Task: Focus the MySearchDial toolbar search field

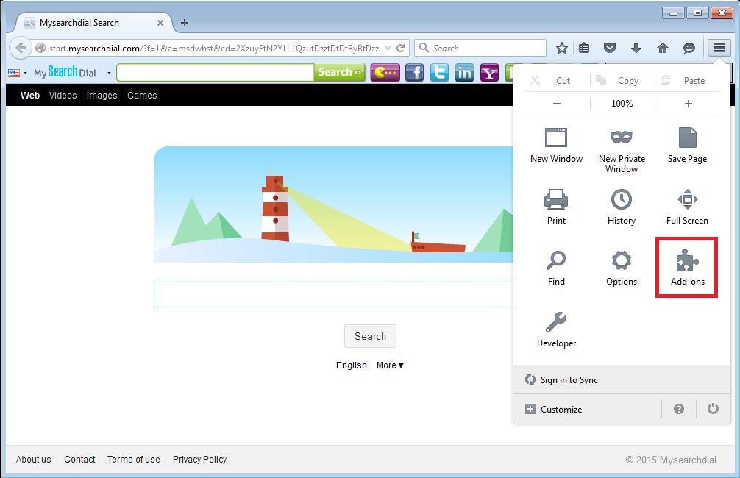Action: pos(216,72)
